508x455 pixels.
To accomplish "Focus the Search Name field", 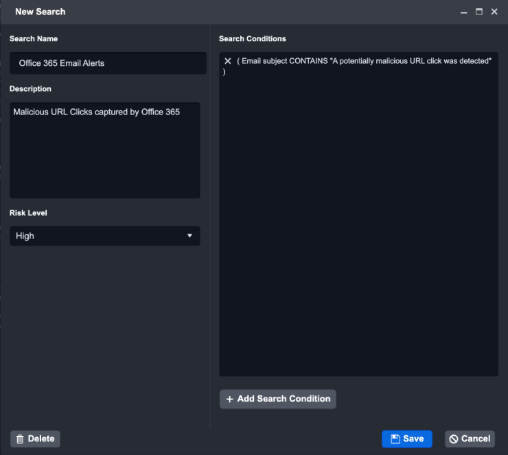I will (x=108, y=63).
